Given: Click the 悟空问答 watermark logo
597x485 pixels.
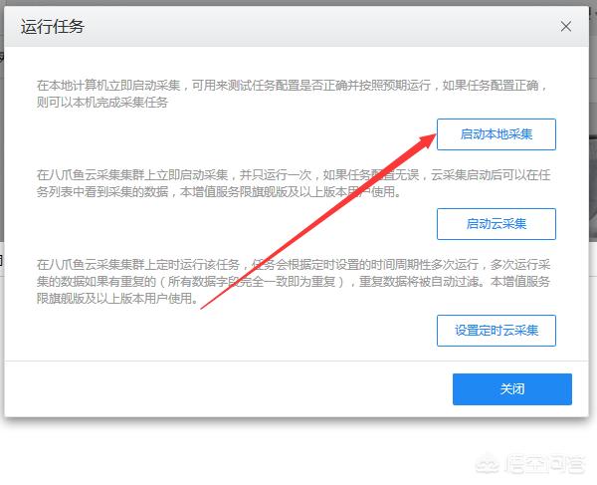Looking at the screenshot, I should click(x=529, y=464).
